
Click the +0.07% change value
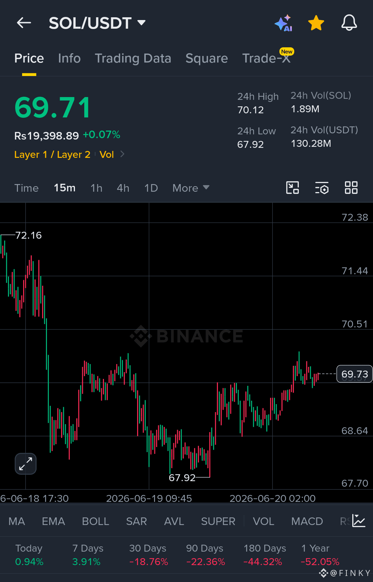click(102, 134)
